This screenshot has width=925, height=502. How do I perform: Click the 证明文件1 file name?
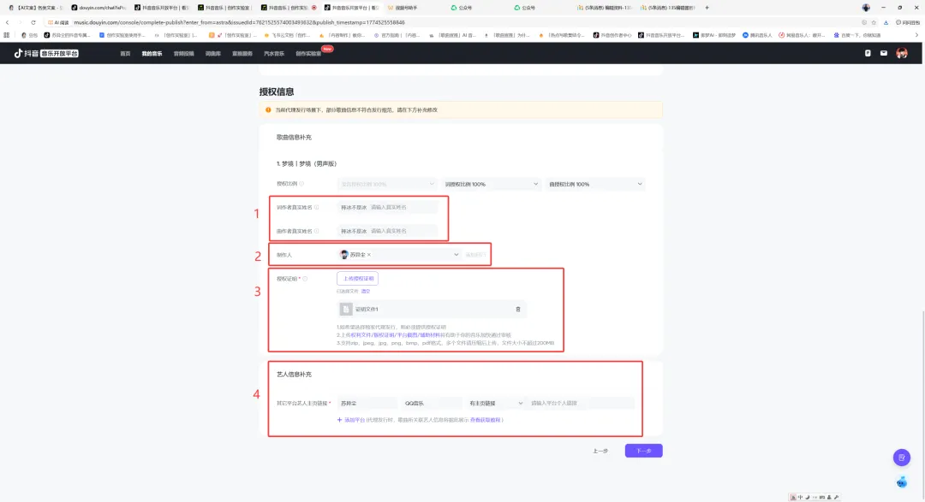367,310
